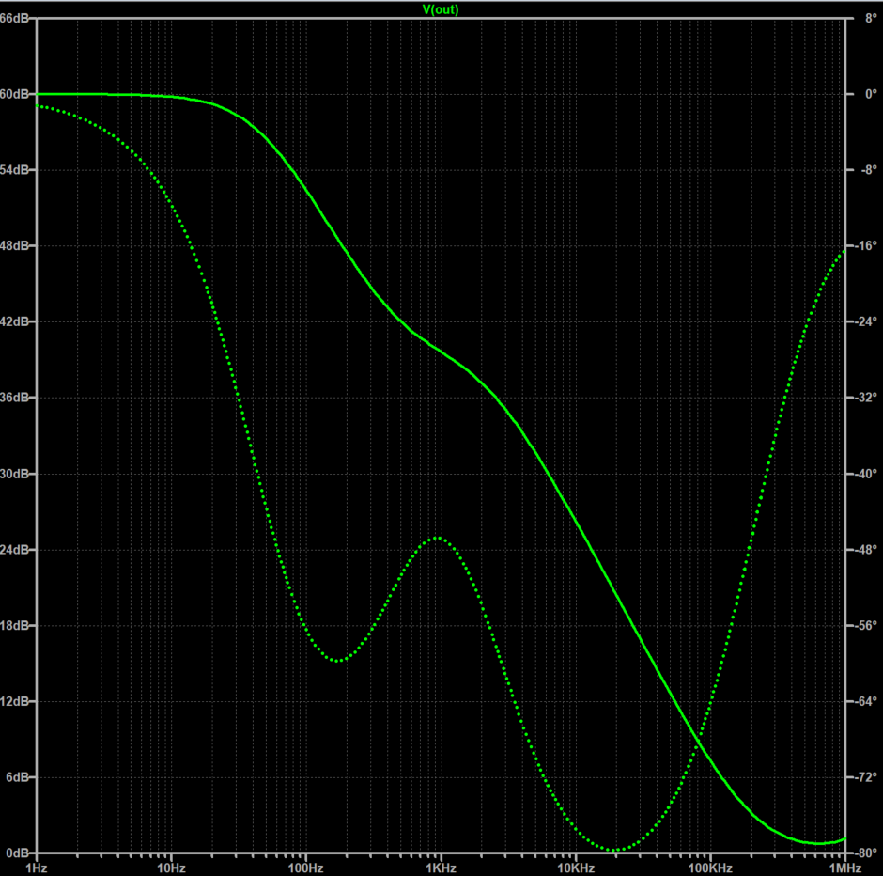
Task: Click dotted phase curve peak near 1KHz
Action: 437,538
